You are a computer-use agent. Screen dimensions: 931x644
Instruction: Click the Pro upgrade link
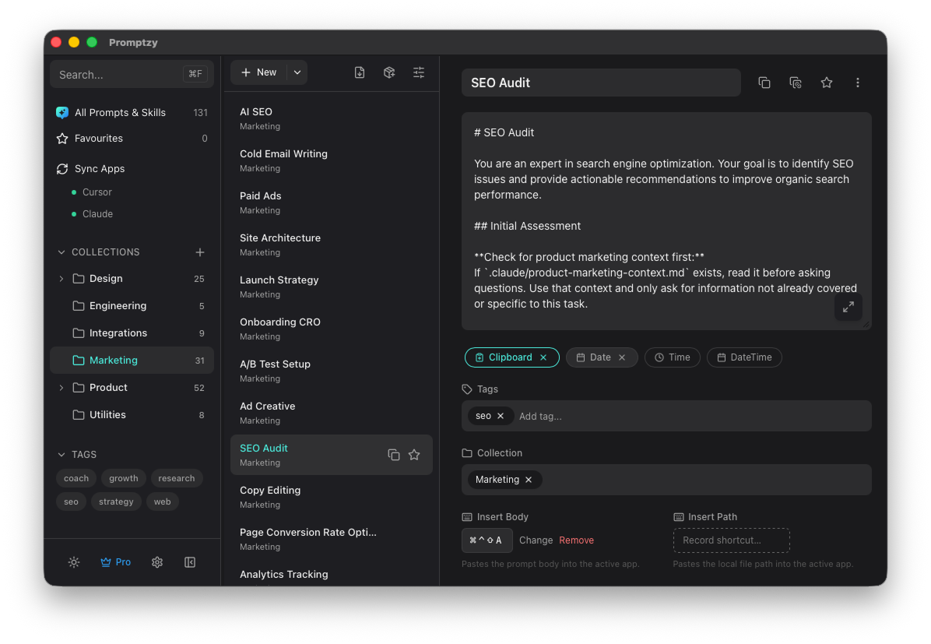tap(115, 561)
